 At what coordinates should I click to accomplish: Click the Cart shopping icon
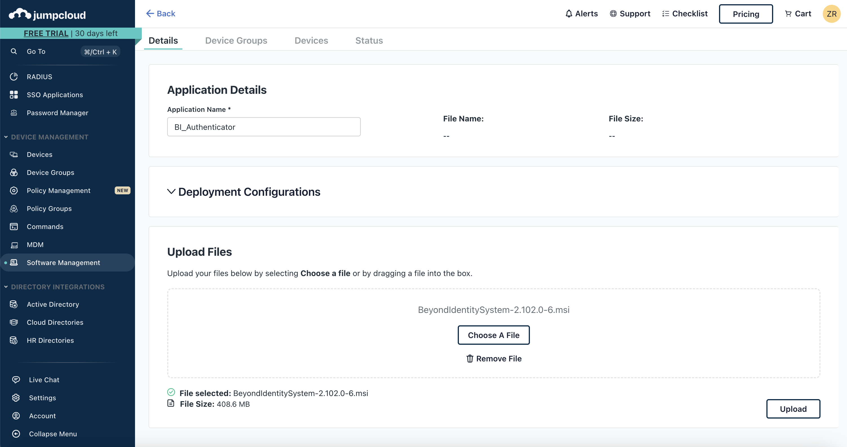coord(788,14)
